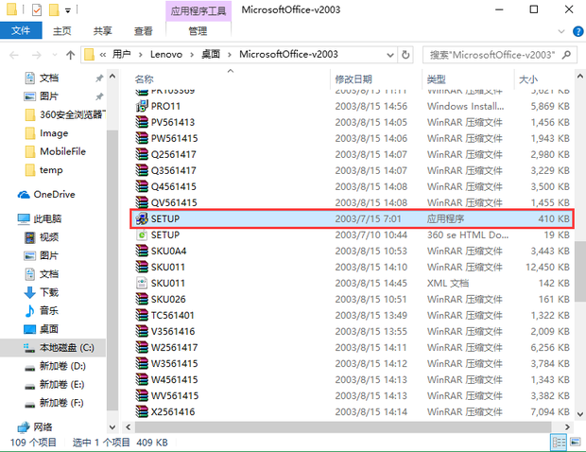Expand chevron after 桌面 in breadcrumb

[x=230, y=55]
